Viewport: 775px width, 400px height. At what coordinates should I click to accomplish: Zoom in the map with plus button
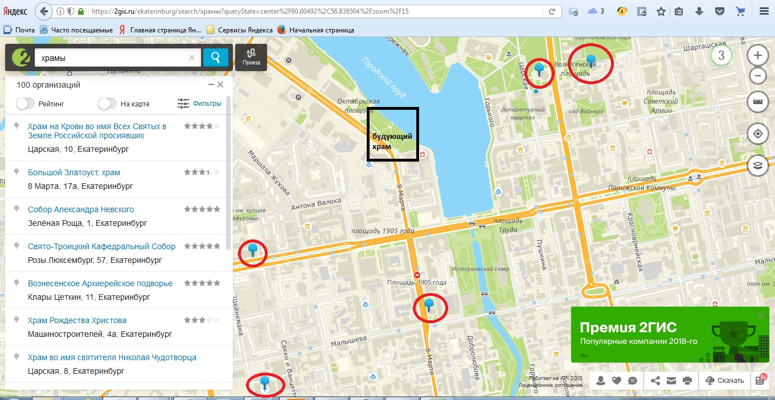757,55
